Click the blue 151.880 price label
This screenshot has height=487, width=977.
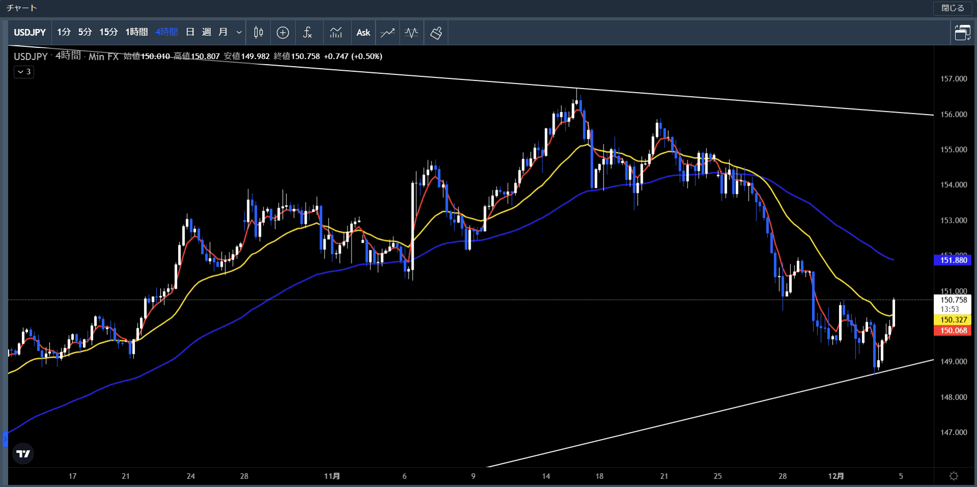pos(953,260)
